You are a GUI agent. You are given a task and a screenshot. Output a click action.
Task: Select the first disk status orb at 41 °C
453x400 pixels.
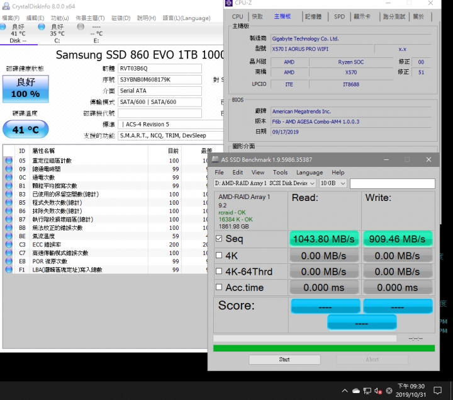point(3,27)
